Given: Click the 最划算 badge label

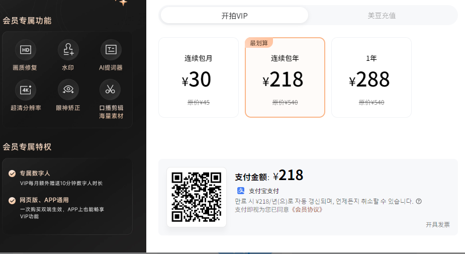Looking at the screenshot, I should [259, 43].
